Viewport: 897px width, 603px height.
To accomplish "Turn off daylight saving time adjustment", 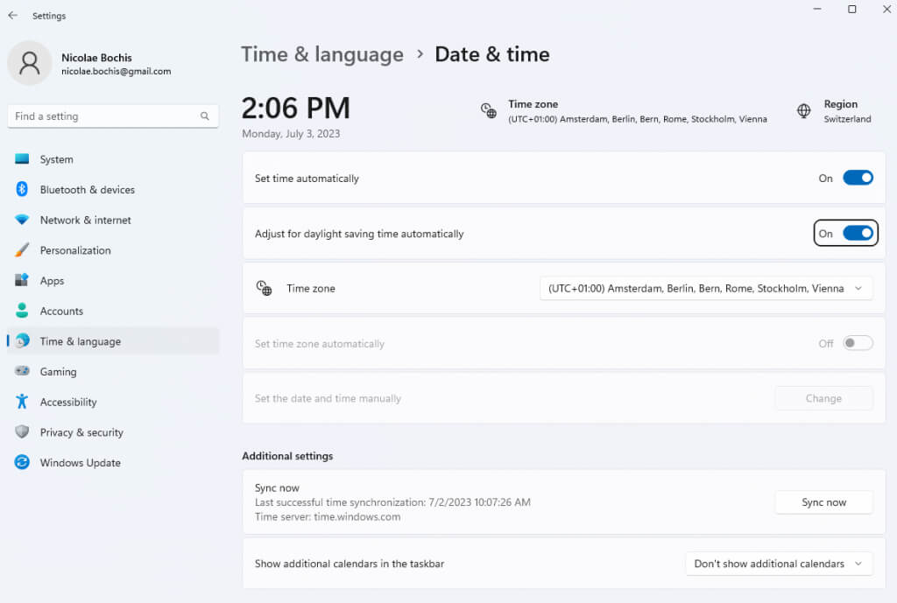I will pos(858,234).
